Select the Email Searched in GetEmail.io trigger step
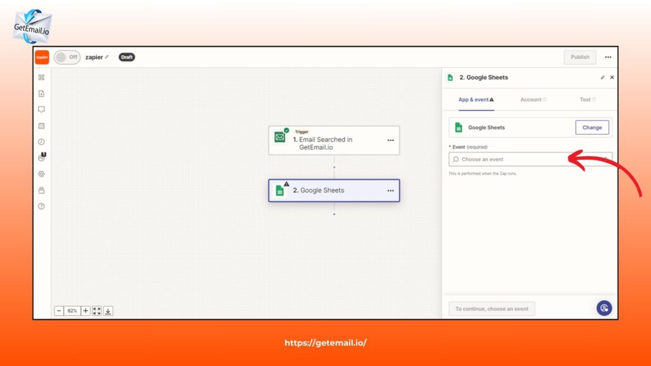The width and height of the screenshot is (651, 366). point(325,143)
